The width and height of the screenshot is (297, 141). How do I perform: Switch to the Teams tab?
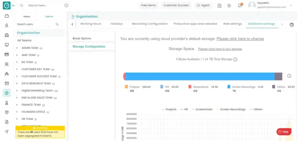click(49, 16)
